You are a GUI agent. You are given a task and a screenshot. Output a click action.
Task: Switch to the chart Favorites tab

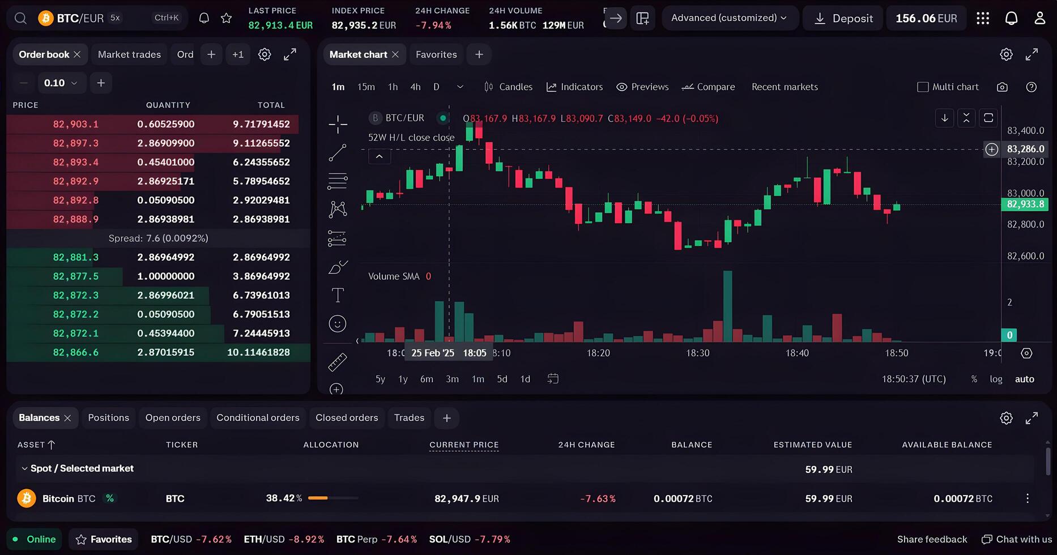tap(436, 54)
